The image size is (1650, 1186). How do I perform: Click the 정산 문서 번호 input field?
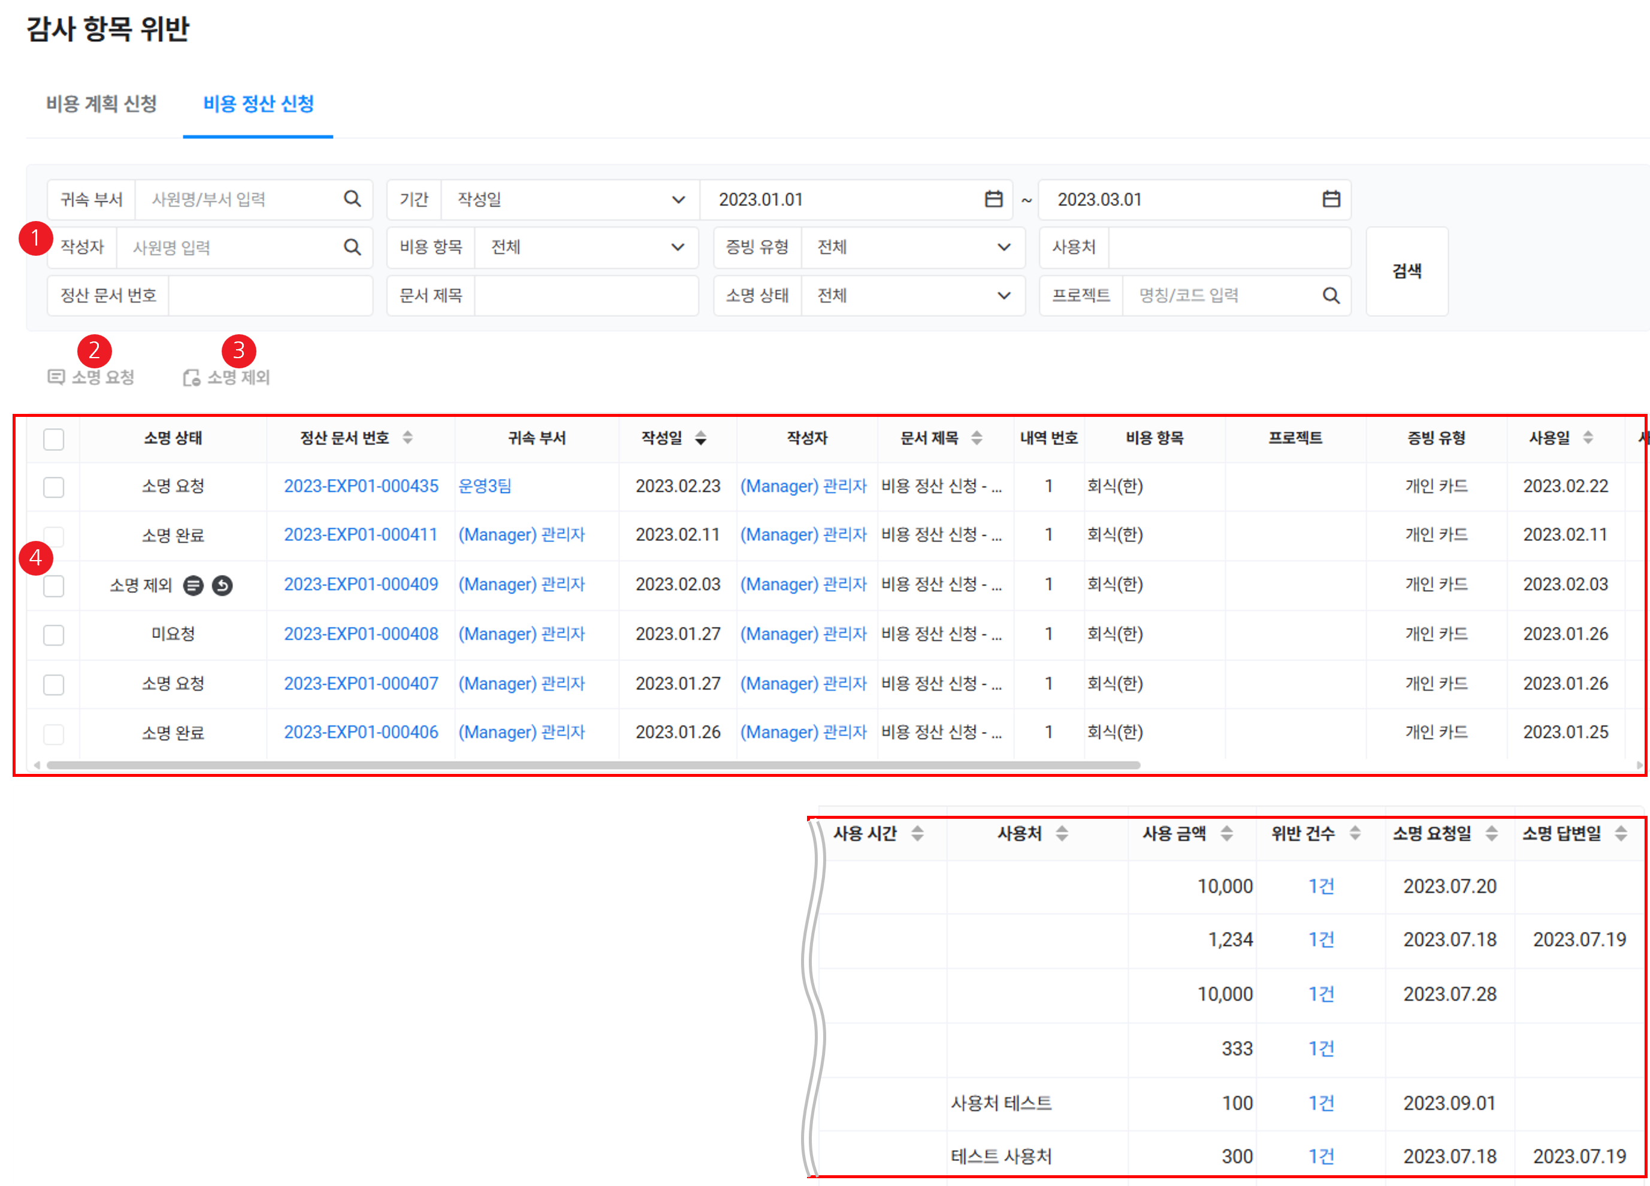tap(270, 295)
